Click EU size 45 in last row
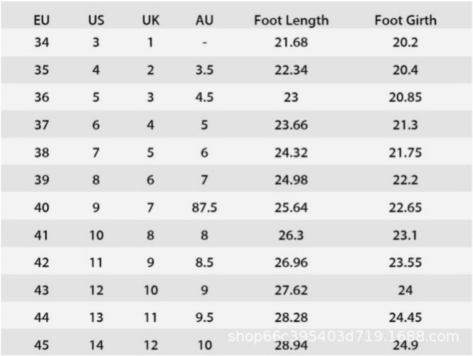 42,345
